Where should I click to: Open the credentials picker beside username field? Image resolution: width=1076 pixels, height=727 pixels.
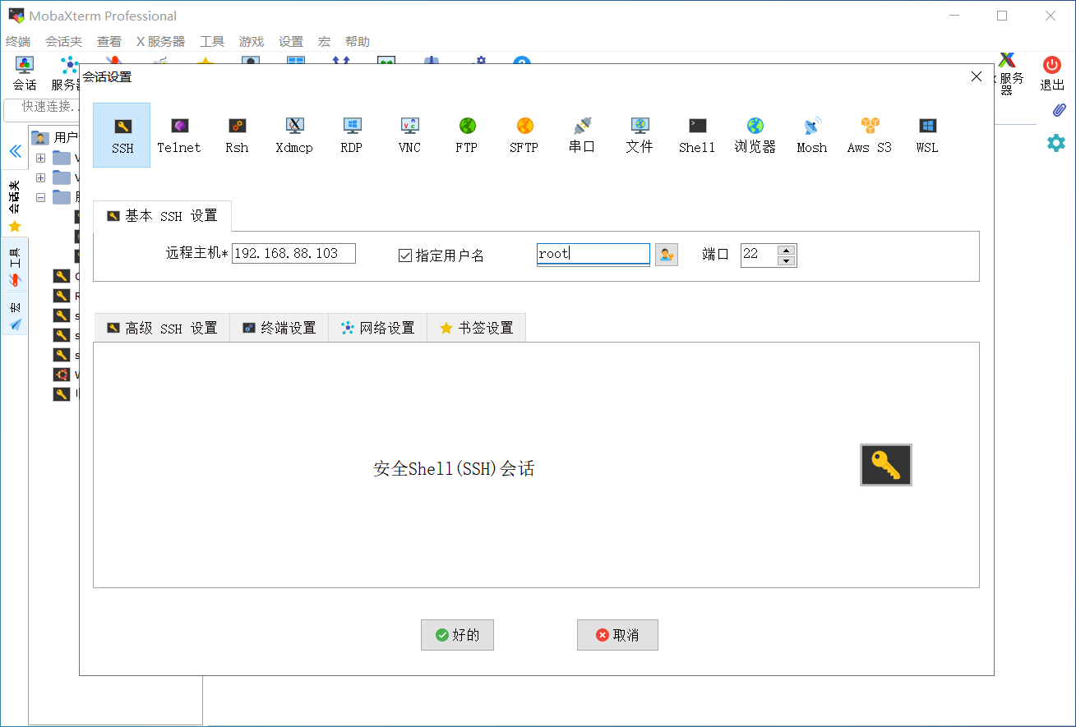pos(666,254)
